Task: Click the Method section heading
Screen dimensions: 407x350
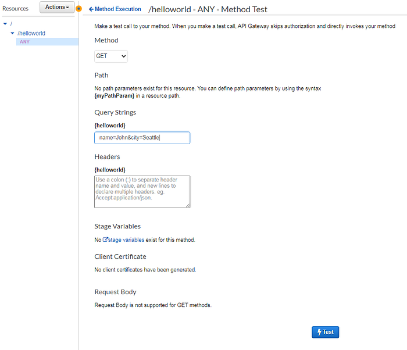Action: coord(106,40)
